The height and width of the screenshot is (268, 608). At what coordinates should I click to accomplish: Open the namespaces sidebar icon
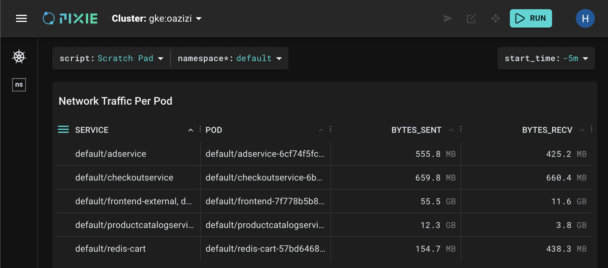click(19, 85)
